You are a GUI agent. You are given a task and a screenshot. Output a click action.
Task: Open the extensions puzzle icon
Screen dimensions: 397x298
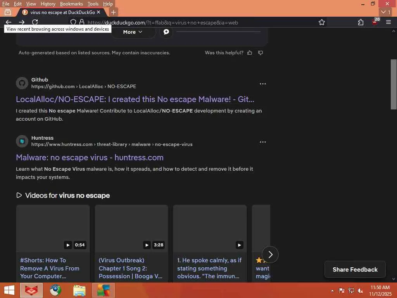361,22
